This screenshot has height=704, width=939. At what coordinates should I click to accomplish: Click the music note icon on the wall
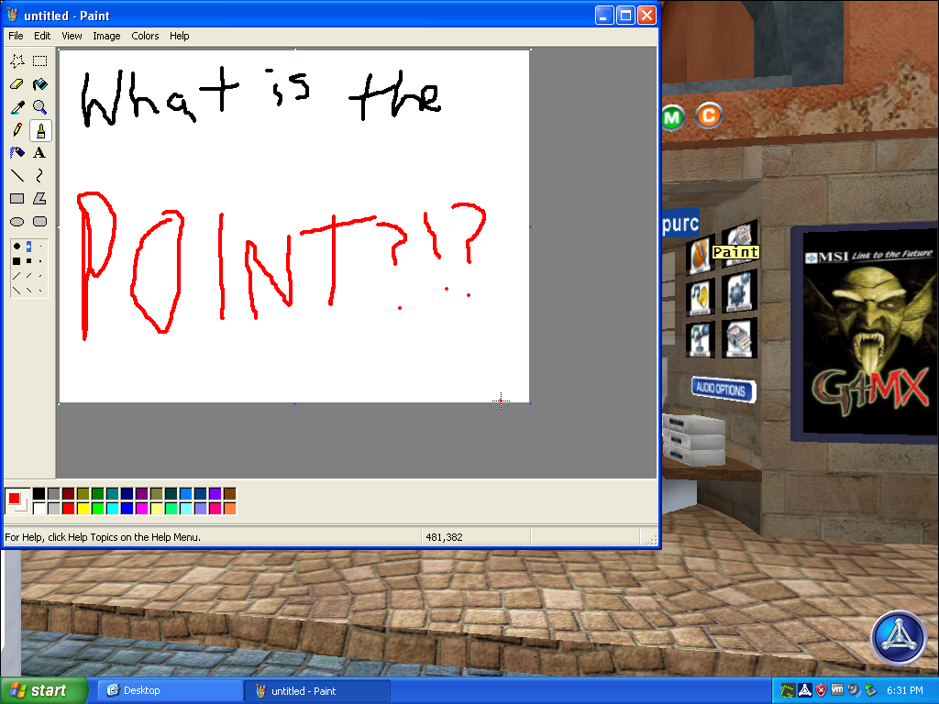click(700, 298)
